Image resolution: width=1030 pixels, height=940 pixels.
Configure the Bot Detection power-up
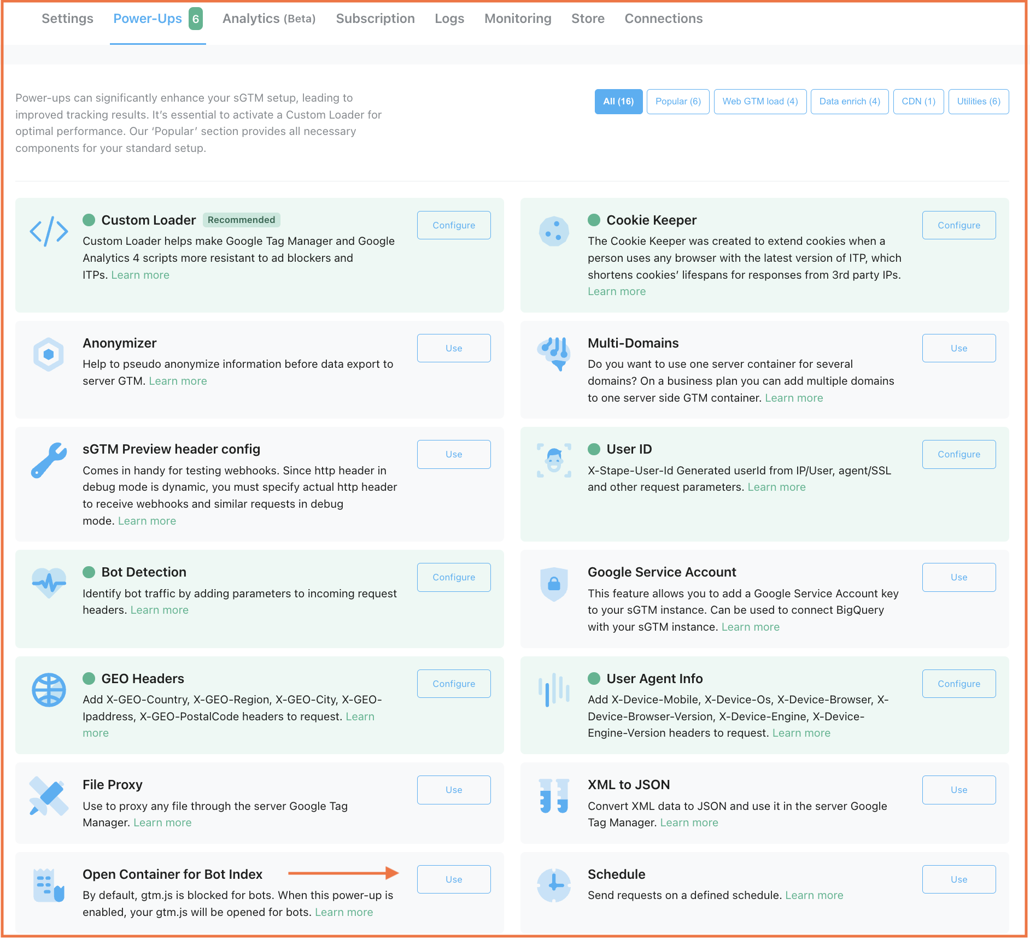[x=454, y=577]
